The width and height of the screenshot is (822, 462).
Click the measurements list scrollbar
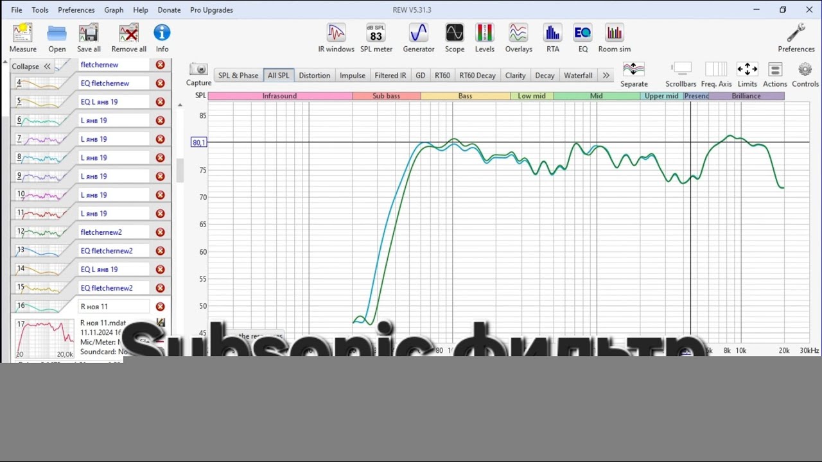click(180, 170)
